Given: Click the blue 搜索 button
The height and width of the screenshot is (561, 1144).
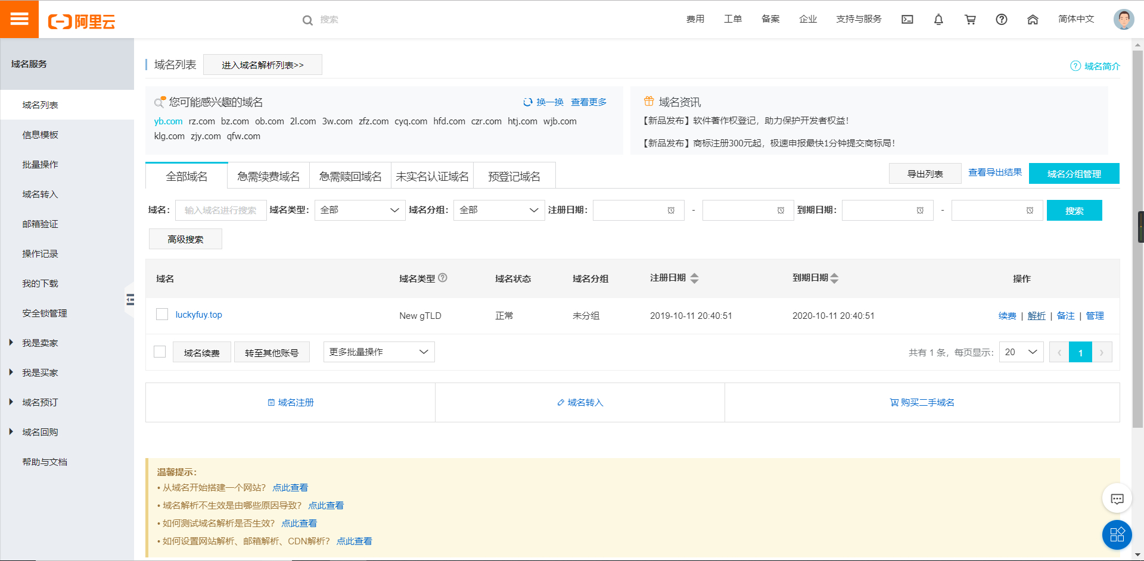Looking at the screenshot, I should [1074, 211].
